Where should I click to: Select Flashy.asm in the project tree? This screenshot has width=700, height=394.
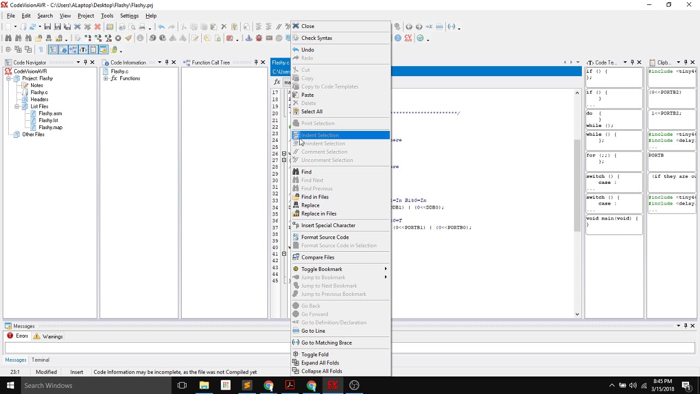pos(50,114)
